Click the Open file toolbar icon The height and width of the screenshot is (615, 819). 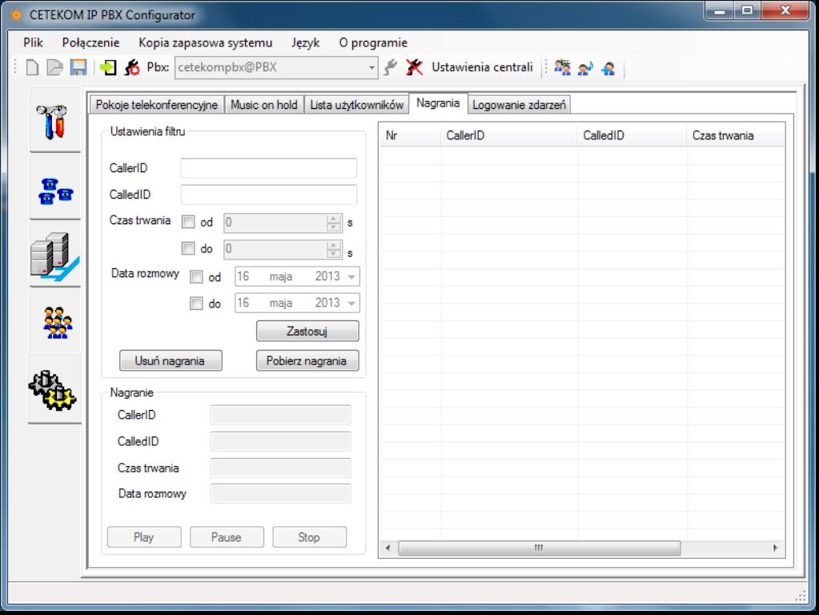tap(55, 67)
